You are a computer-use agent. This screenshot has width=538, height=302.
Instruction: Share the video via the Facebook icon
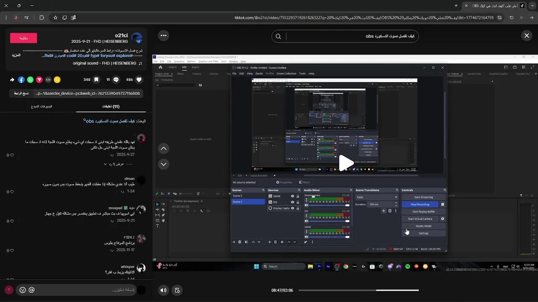coord(21,80)
